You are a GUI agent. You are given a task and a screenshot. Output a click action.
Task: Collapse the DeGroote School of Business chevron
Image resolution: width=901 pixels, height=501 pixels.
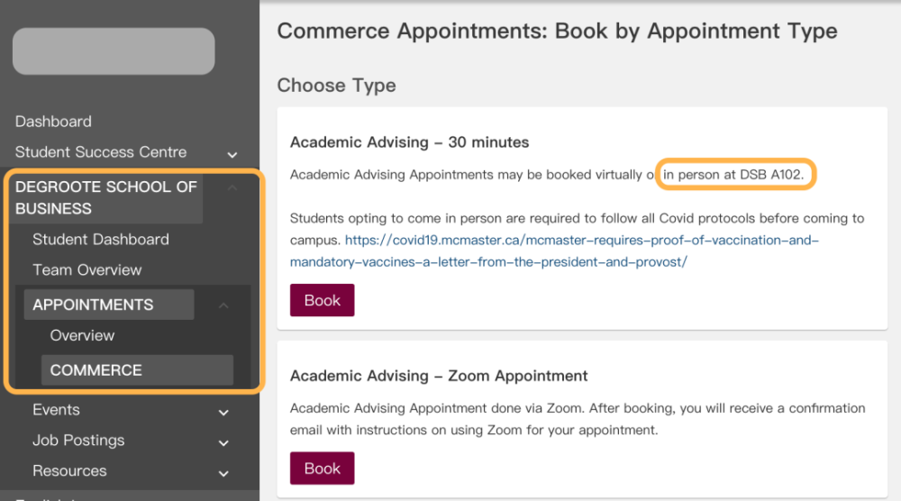[232, 188]
